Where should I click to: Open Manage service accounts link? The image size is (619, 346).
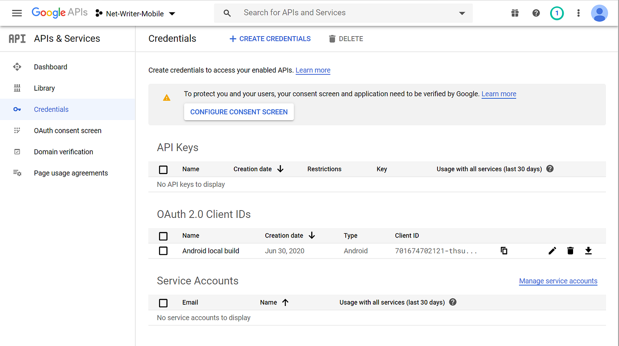click(558, 281)
